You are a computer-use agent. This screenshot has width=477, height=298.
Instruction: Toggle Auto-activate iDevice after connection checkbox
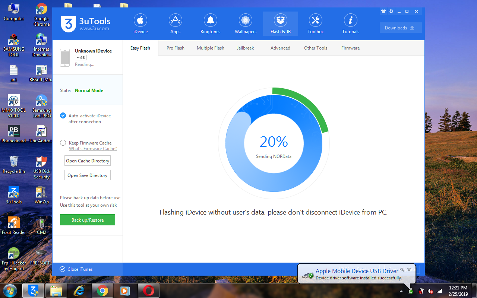pos(63,116)
